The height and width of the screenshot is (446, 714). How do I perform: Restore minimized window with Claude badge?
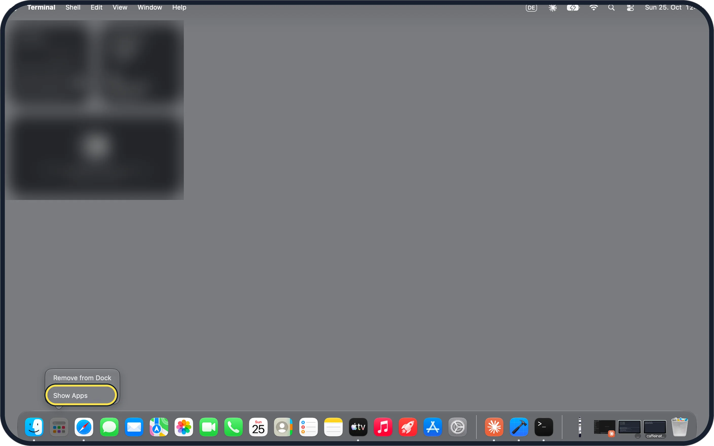click(x=604, y=428)
